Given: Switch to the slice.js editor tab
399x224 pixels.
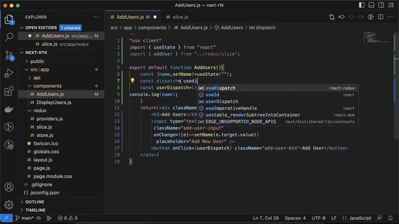Looking at the screenshot, I should coord(180,17).
